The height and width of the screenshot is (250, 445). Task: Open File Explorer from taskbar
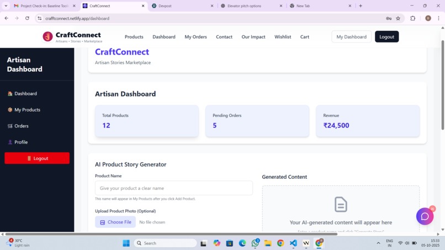pyautogui.click(x=268, y=243)
